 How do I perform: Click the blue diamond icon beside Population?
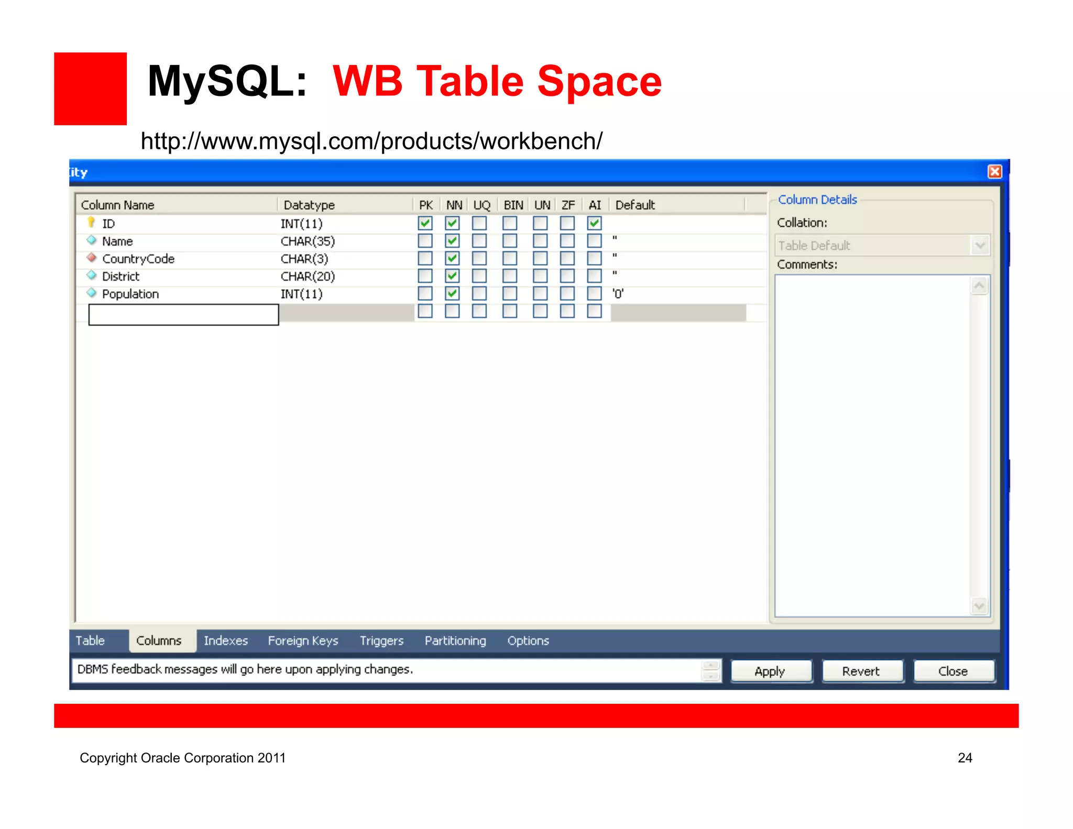click(92, 293)
